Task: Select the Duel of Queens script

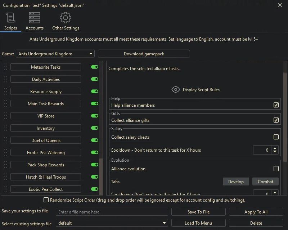Action: pos(46,140)
